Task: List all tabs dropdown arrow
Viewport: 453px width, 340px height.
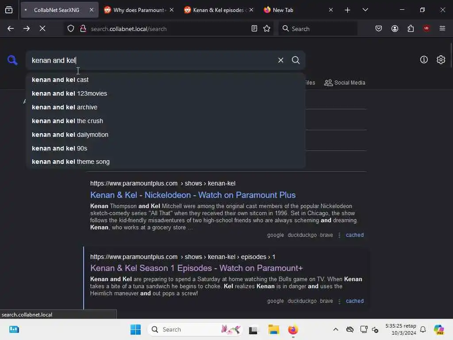Action: [365, 10]
